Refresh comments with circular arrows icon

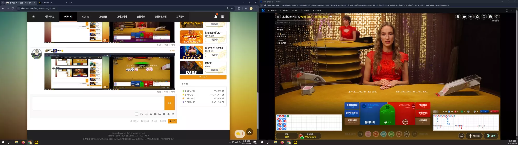point(173,114)
